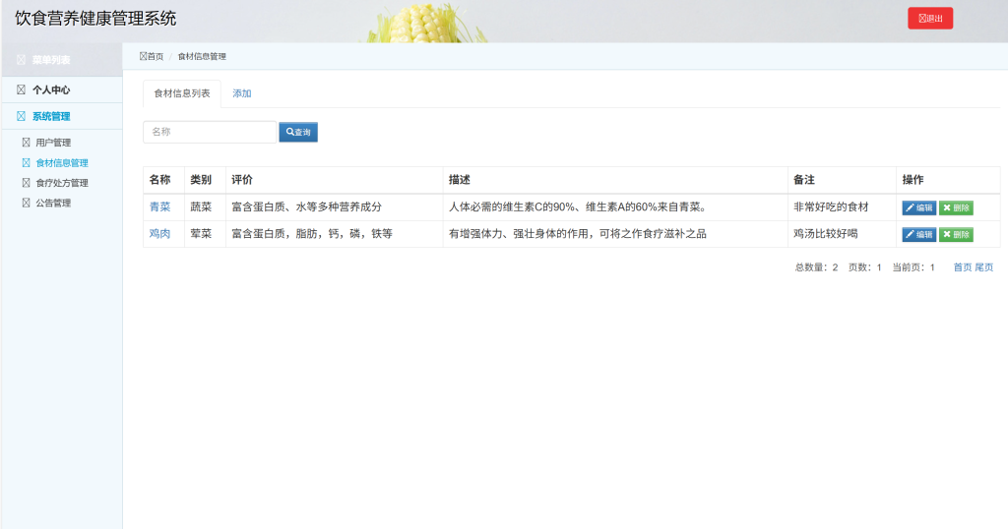1008x529 pixels.
Task: Open 食疗处方管理 submenu item
Action: 62,183
